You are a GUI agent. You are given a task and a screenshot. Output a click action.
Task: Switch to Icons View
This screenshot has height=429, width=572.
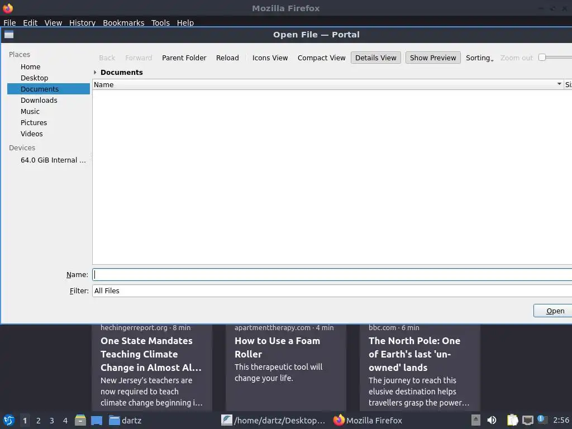270,58
